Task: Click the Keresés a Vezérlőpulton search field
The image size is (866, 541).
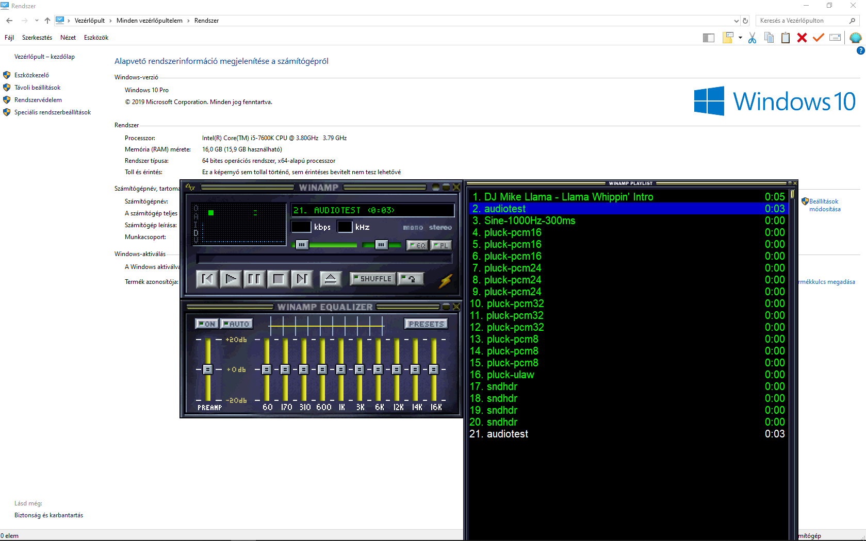Action: pyautogui.click(x=808, y=21)
